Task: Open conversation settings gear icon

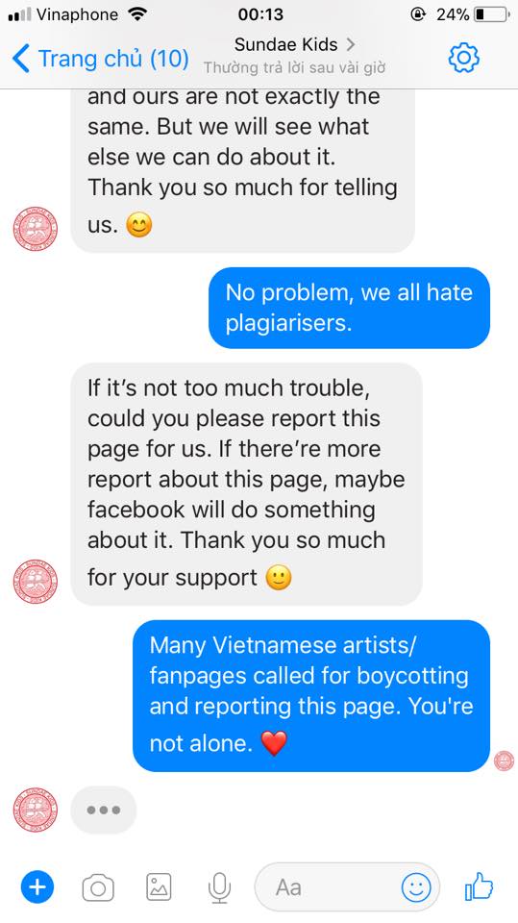Action: pos(464,58)
